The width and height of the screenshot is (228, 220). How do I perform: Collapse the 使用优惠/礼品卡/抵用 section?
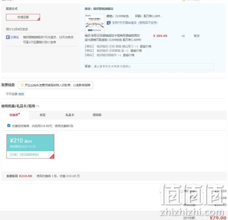(38, 106)
